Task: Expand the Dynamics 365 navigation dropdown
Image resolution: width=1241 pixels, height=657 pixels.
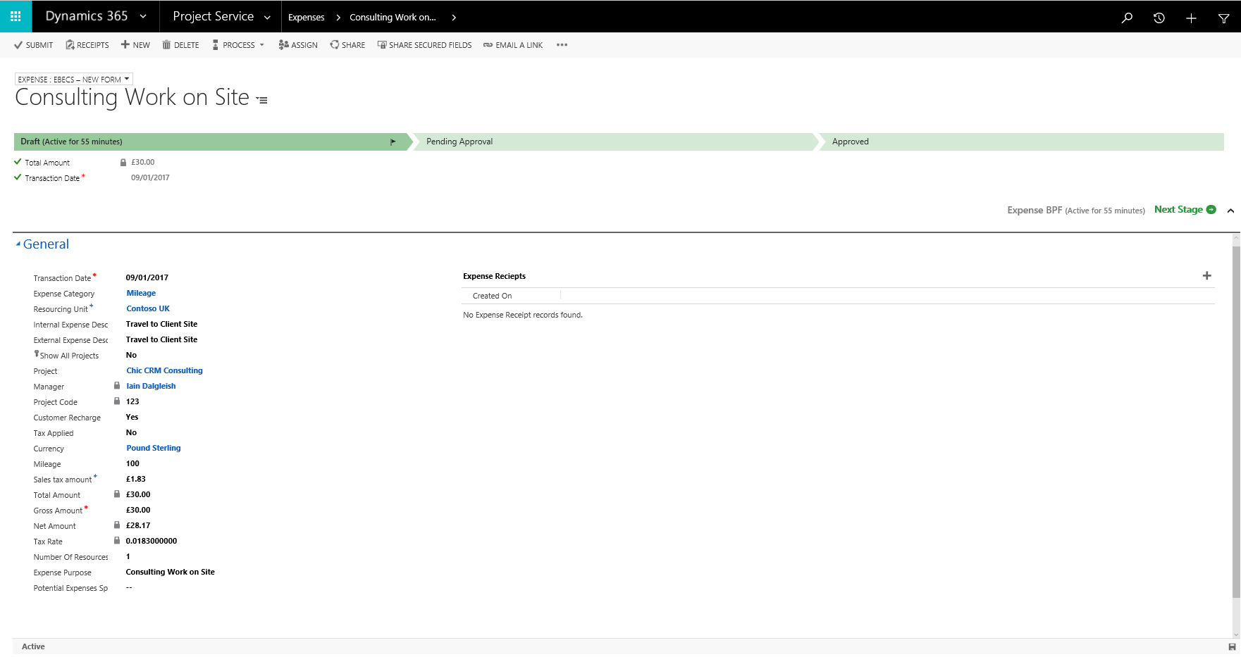Action: [x=143, y=17]
